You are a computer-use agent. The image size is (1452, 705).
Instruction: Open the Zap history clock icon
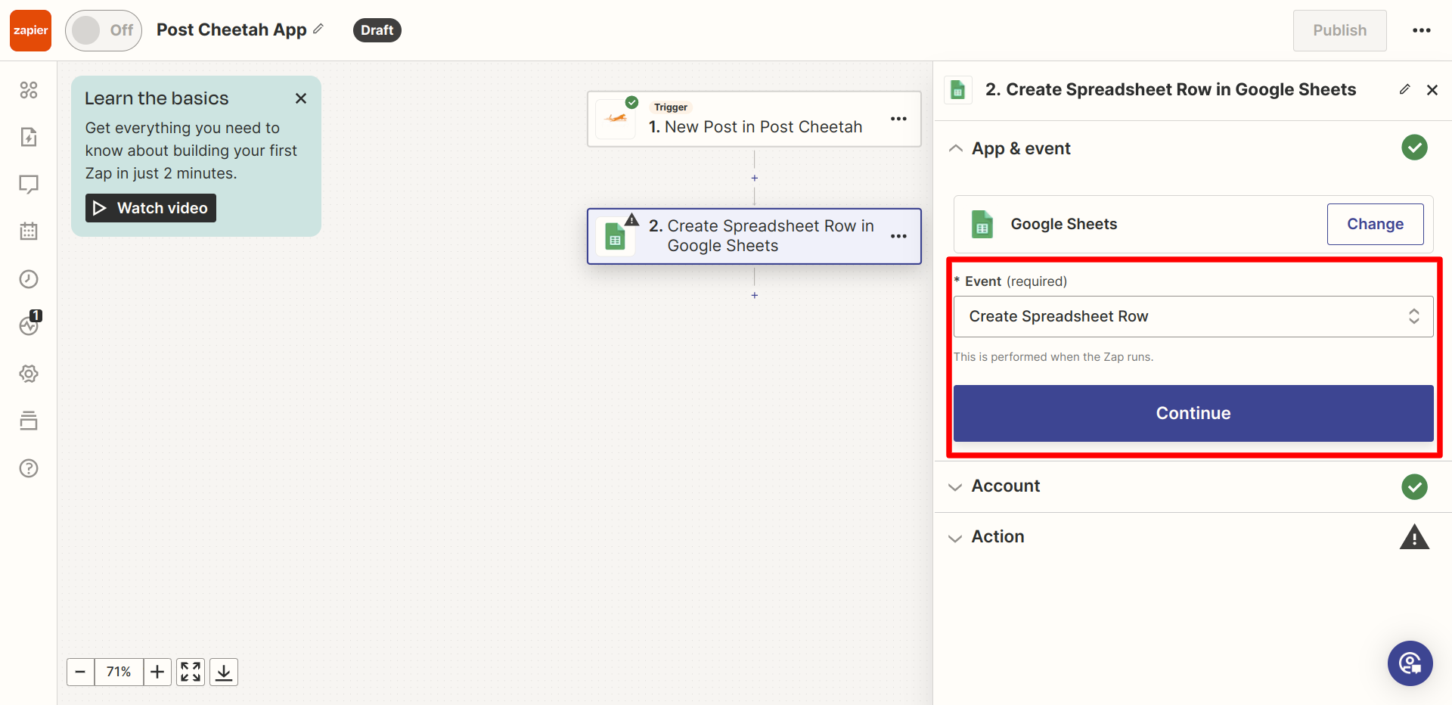coord(29,279)
